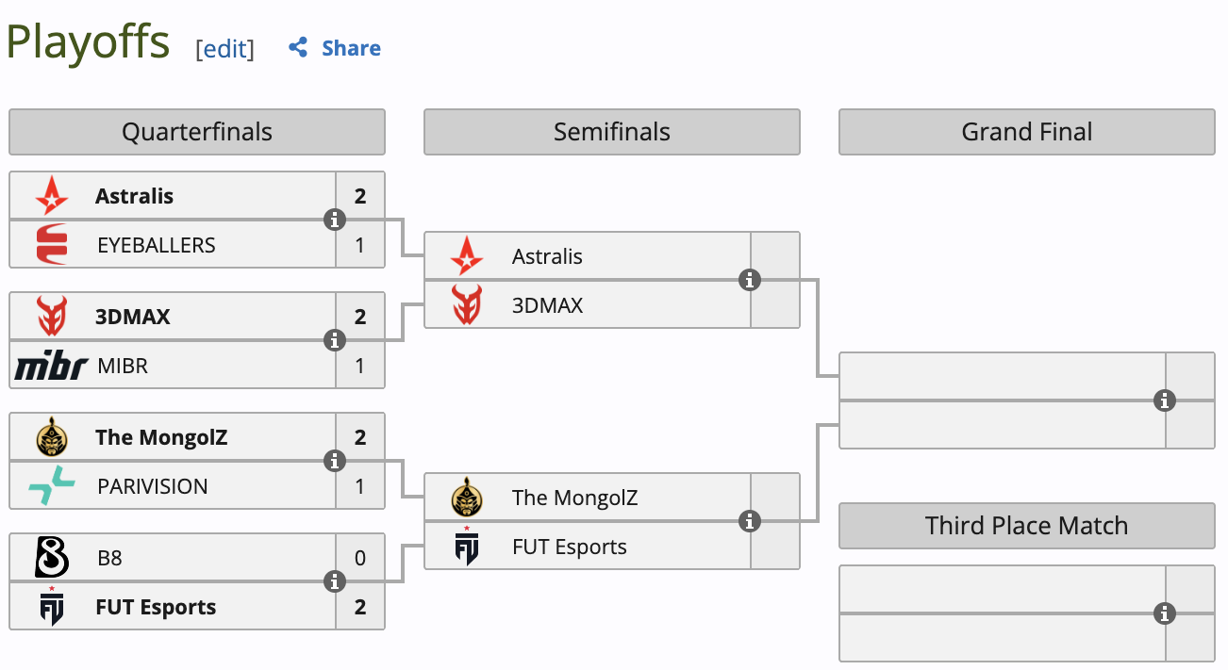Click FUT Esports name in Semifinals
Viewport: 1228px width, 670px height.
569,547
